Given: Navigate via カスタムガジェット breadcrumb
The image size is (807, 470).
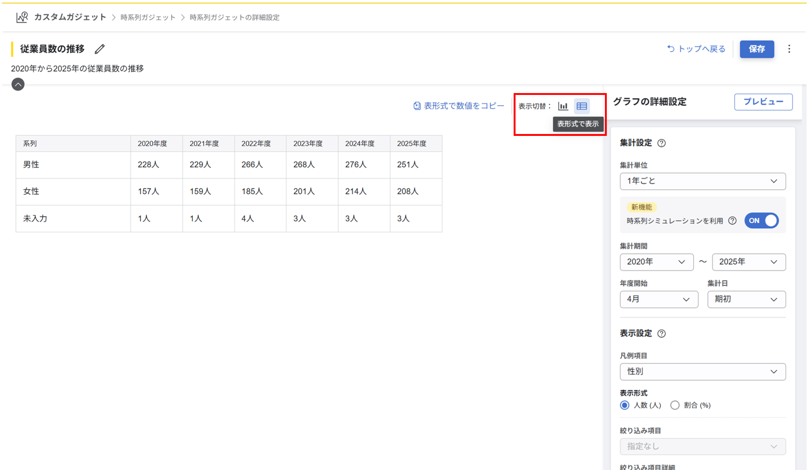Looking at the screenshot, I should tap(69, 17).
